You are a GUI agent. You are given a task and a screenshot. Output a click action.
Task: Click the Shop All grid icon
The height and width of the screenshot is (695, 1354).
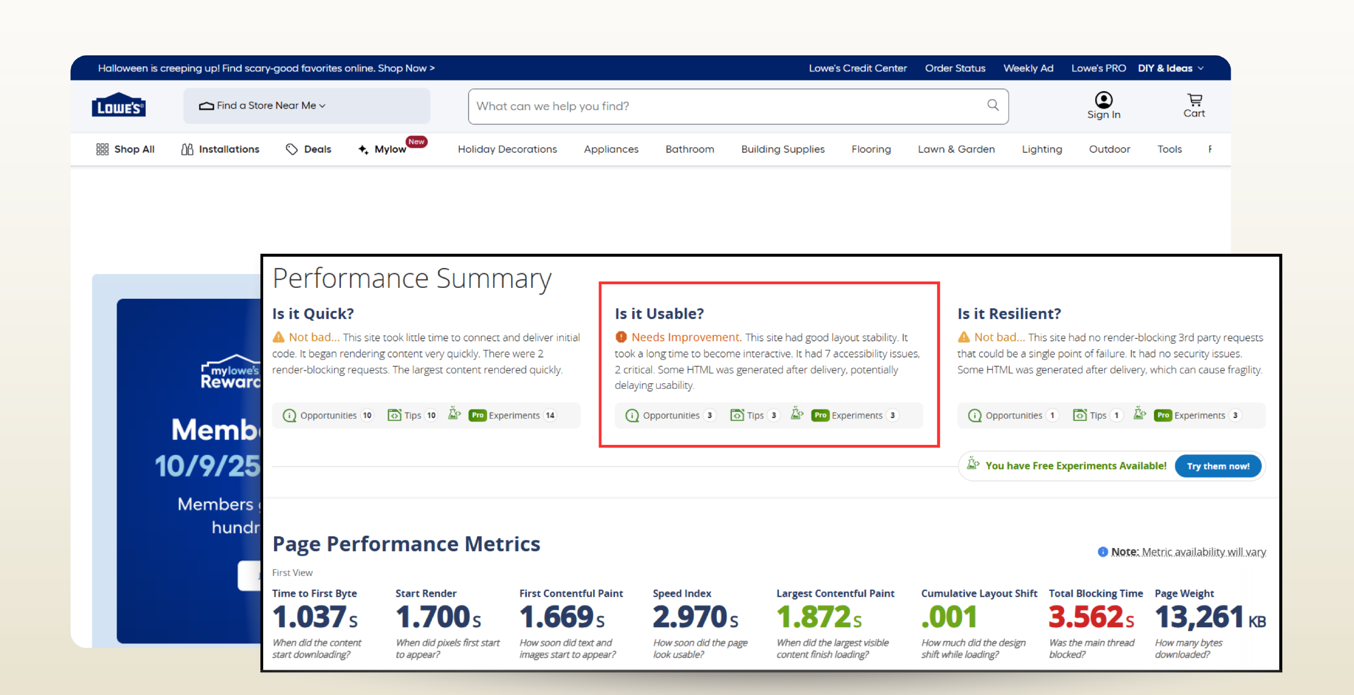point(102,149)
